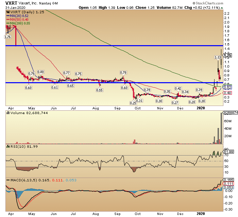Click the Volume 82,688,744 panel label
Screen dimensions: 238x217
pyautogui.click(x=29, y=113)
